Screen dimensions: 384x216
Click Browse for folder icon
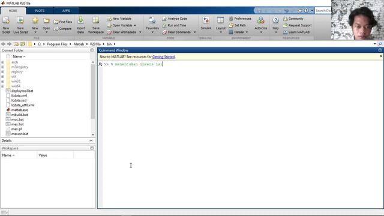coord(23,44)
